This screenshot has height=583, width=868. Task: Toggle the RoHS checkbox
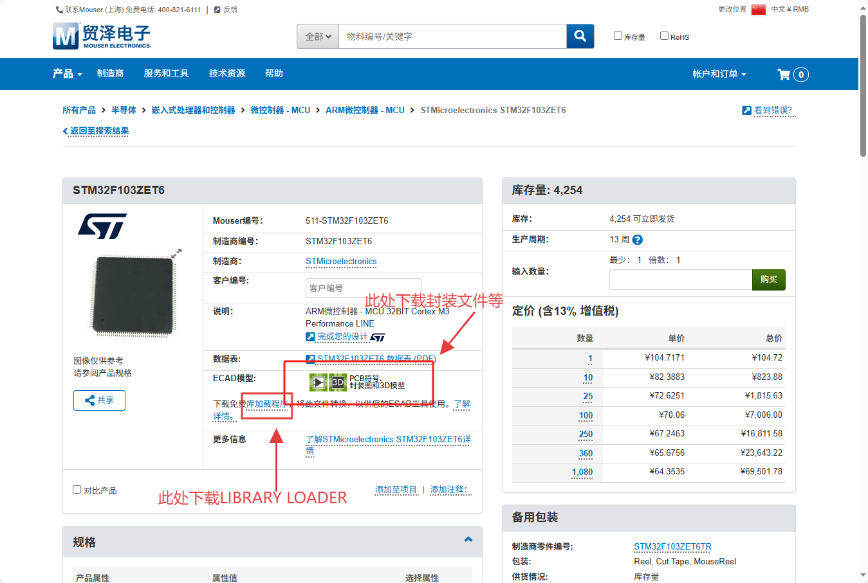[x=664, y=36]
